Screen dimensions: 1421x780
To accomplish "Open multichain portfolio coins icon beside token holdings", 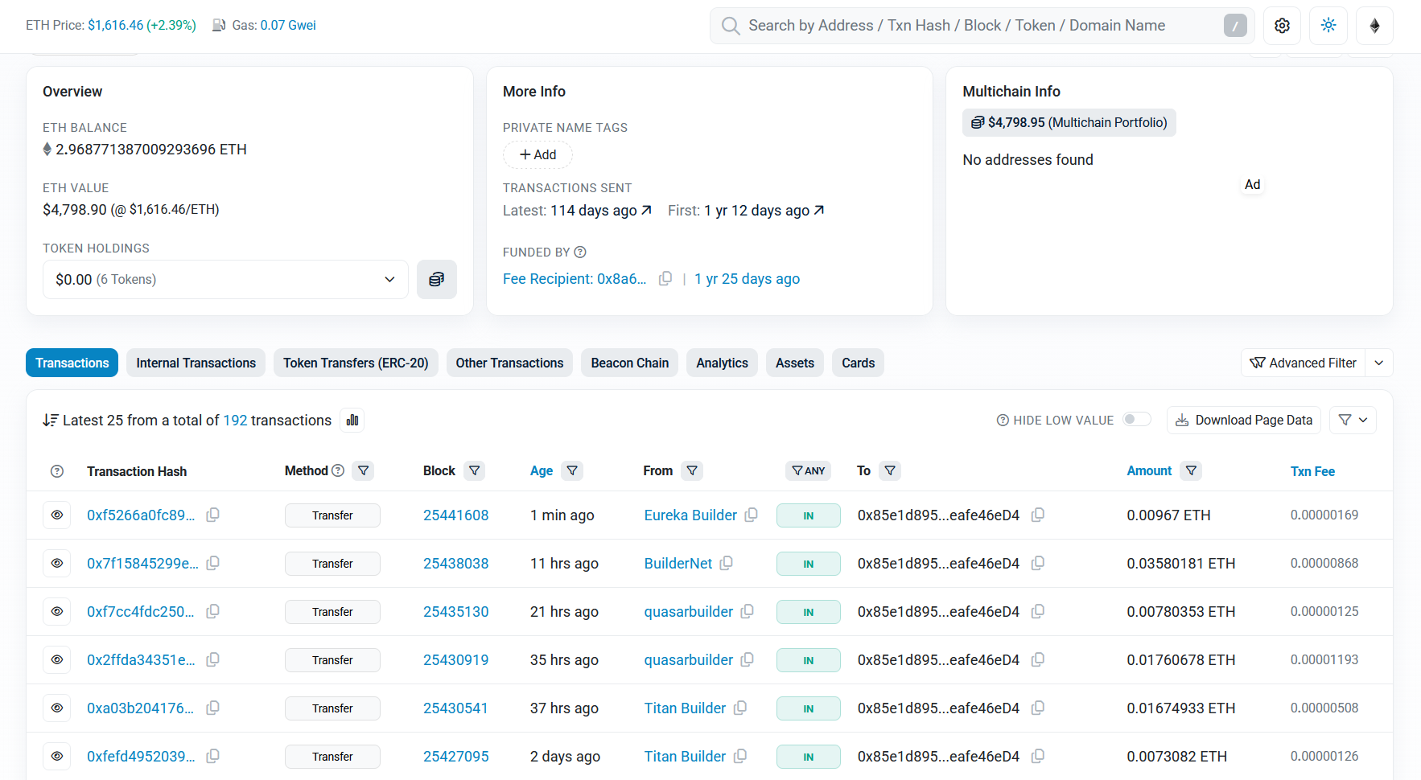I will tap(437, 279).
